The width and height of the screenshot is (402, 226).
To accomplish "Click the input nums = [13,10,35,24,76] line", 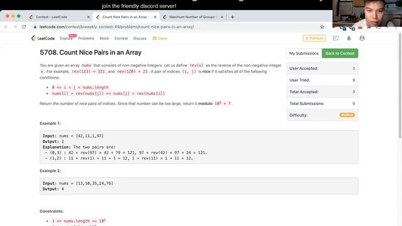I will (x=78, y=183).
